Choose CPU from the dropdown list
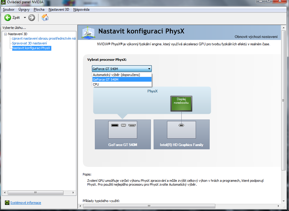Image resolution: width=289 pixels, height=211 pixels. [96, 84]
